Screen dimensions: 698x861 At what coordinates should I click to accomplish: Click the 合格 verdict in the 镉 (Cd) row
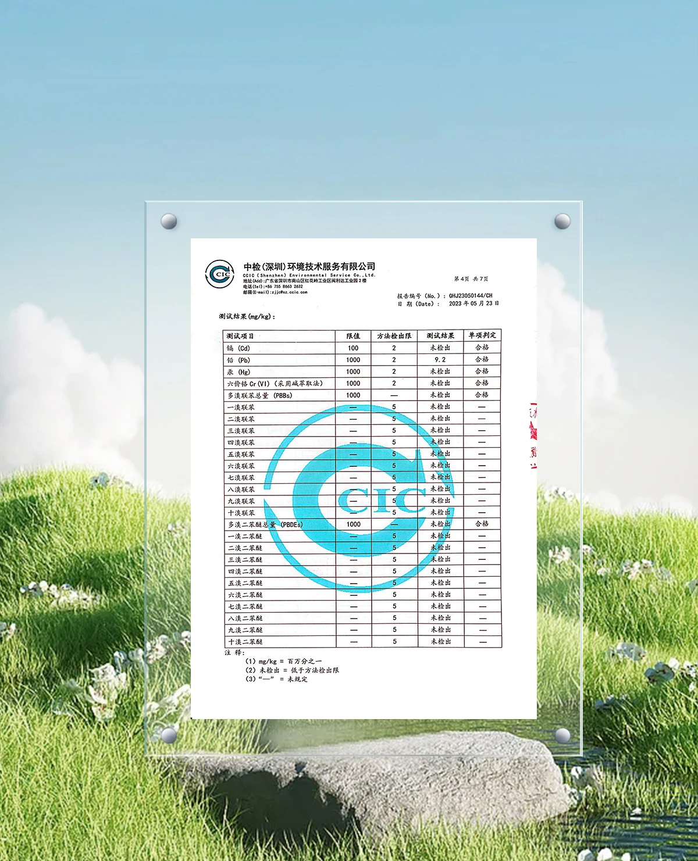(x=482, y=347)
